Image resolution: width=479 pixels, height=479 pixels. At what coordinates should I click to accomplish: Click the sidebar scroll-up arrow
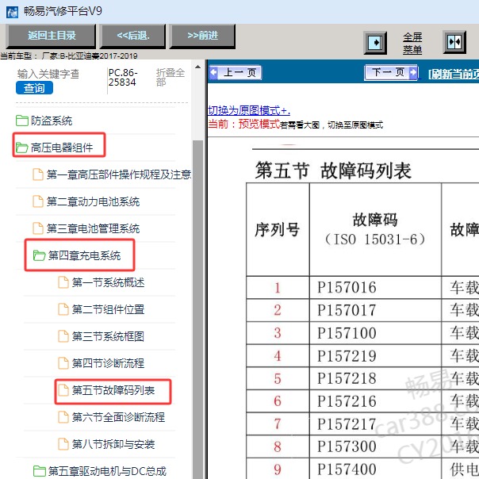tap(198, 67)
